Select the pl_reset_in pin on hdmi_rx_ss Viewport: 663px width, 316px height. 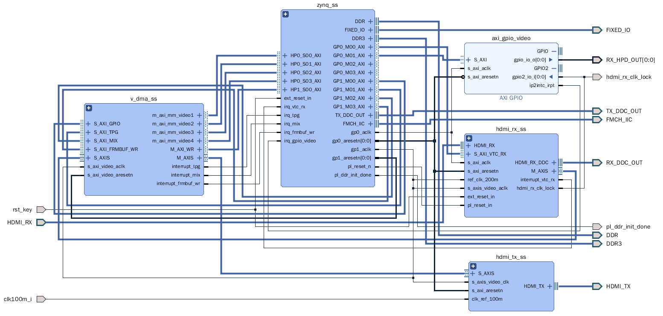tap(480, 205)
